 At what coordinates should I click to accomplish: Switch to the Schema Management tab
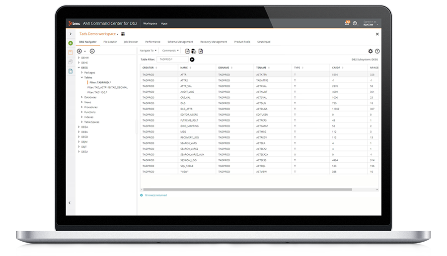click(180, 42)
